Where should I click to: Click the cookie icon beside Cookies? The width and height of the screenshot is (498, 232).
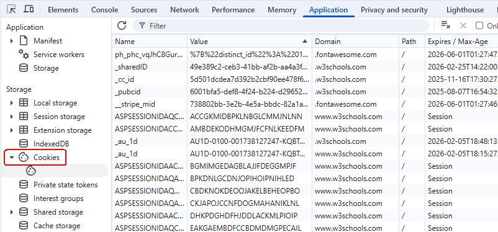(24, 158)
